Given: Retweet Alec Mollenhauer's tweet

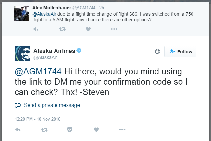Looking at the screenshot, I should [62, 29].
